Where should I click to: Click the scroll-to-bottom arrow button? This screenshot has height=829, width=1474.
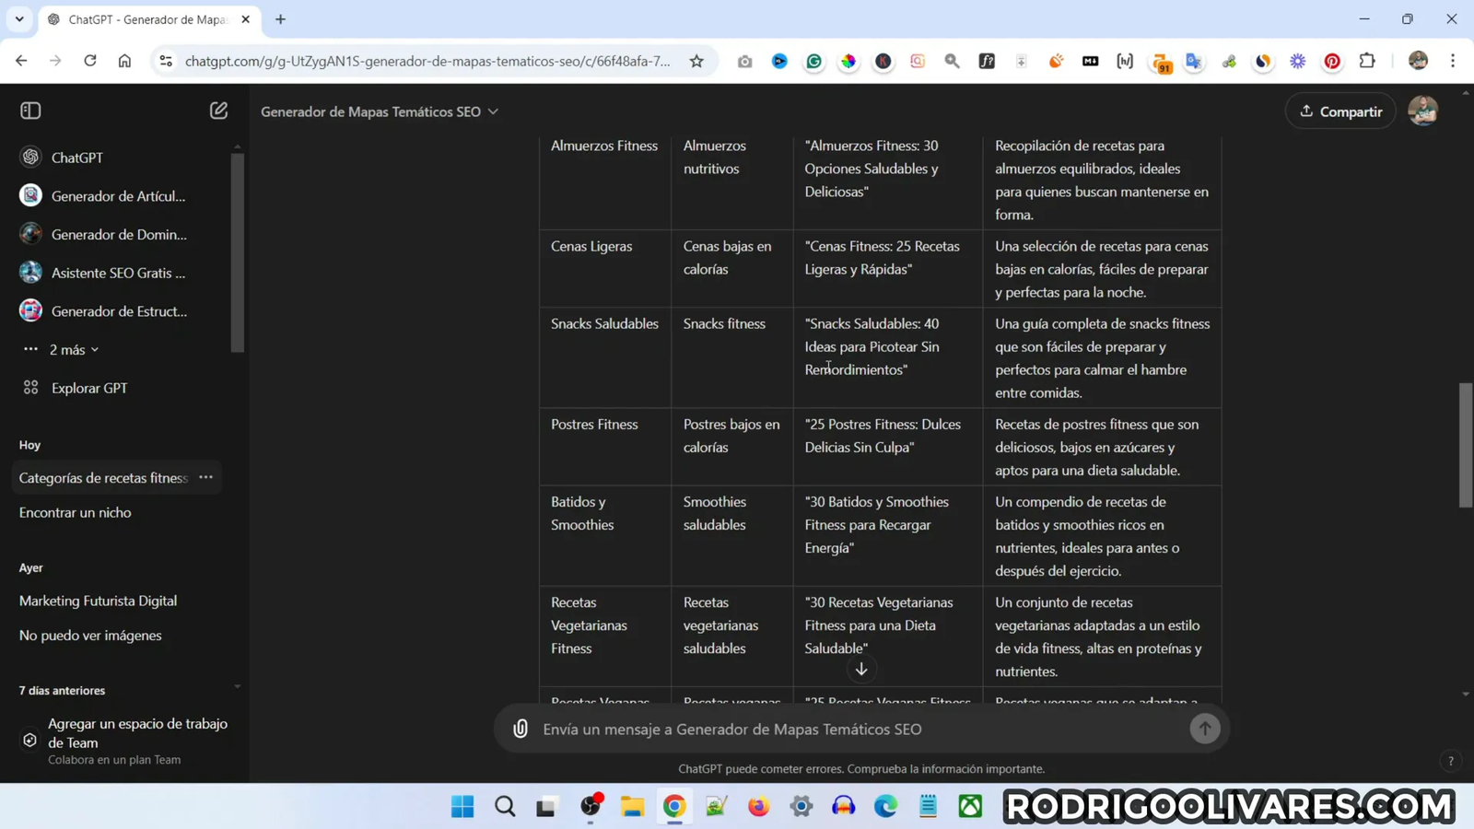pyautogui.click(x=861, y=670)
